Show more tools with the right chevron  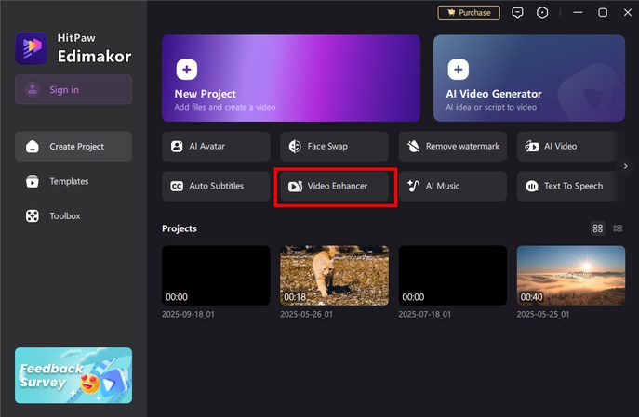(626, 166)
